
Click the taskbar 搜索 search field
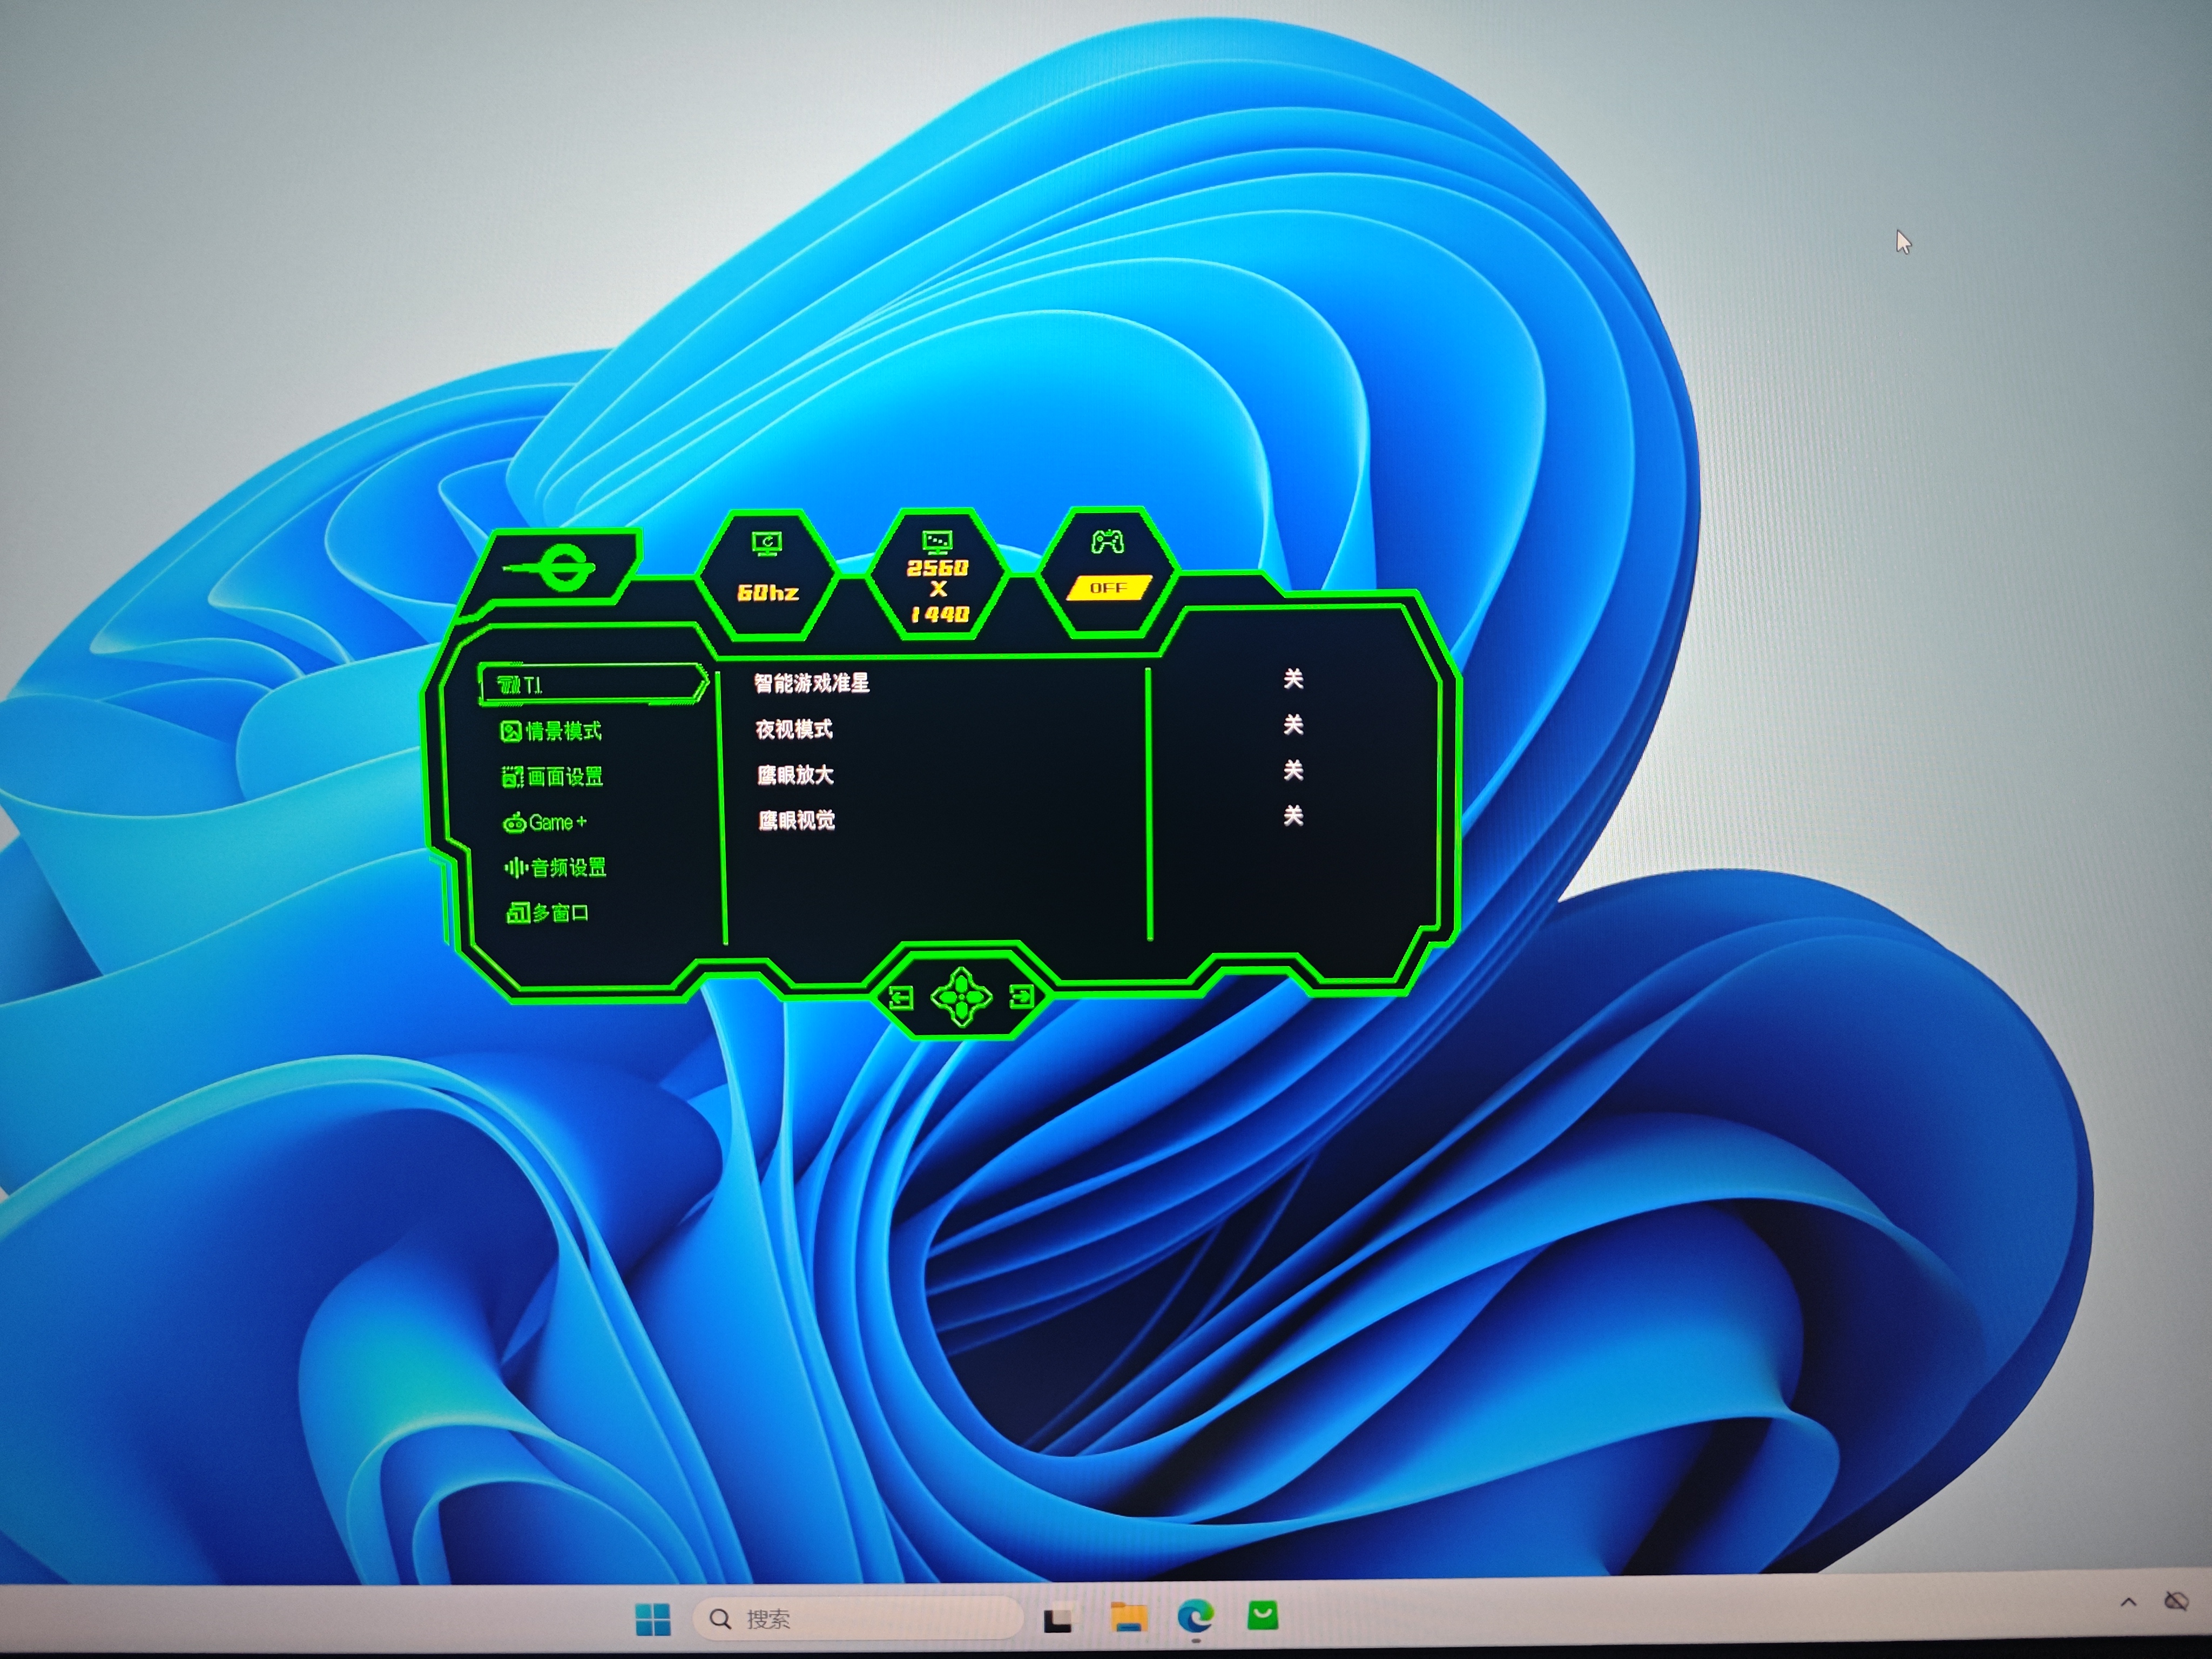(x=858, y=1618)
